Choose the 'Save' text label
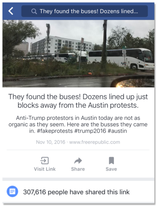The width and height of the screenshot is (157, 206). click(x=111, y=169)
